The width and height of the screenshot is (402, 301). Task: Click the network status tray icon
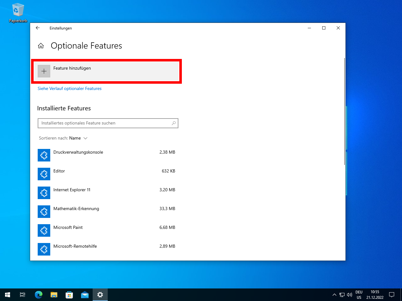[x=342, y=295]
